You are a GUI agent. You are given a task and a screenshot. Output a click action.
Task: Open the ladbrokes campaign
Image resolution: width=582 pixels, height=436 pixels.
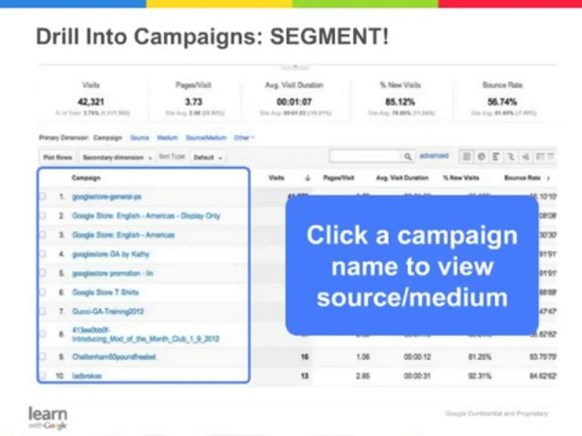(87, 376)
